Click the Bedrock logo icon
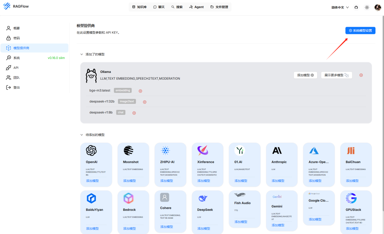384x234 pixels. [x=128, y=198]
